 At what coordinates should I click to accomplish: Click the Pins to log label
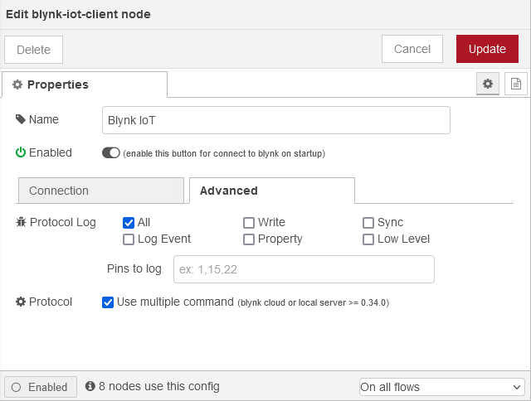coord(134,268)
